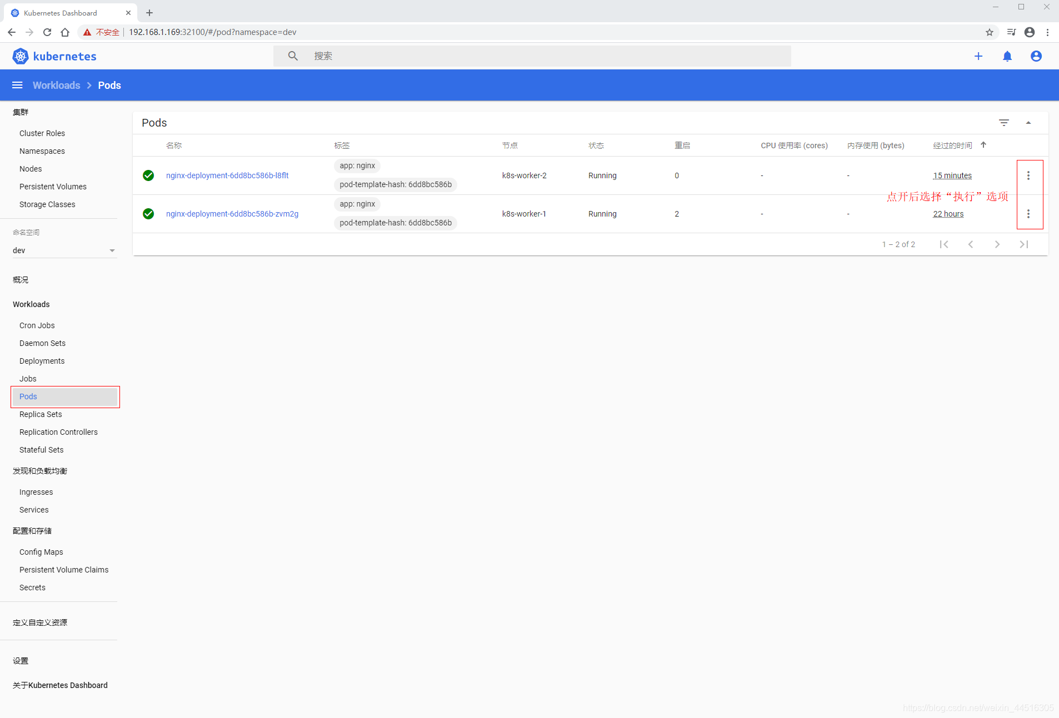Open Config Maps in sidebar
The image size is (1059, 718).
(41, 552)
